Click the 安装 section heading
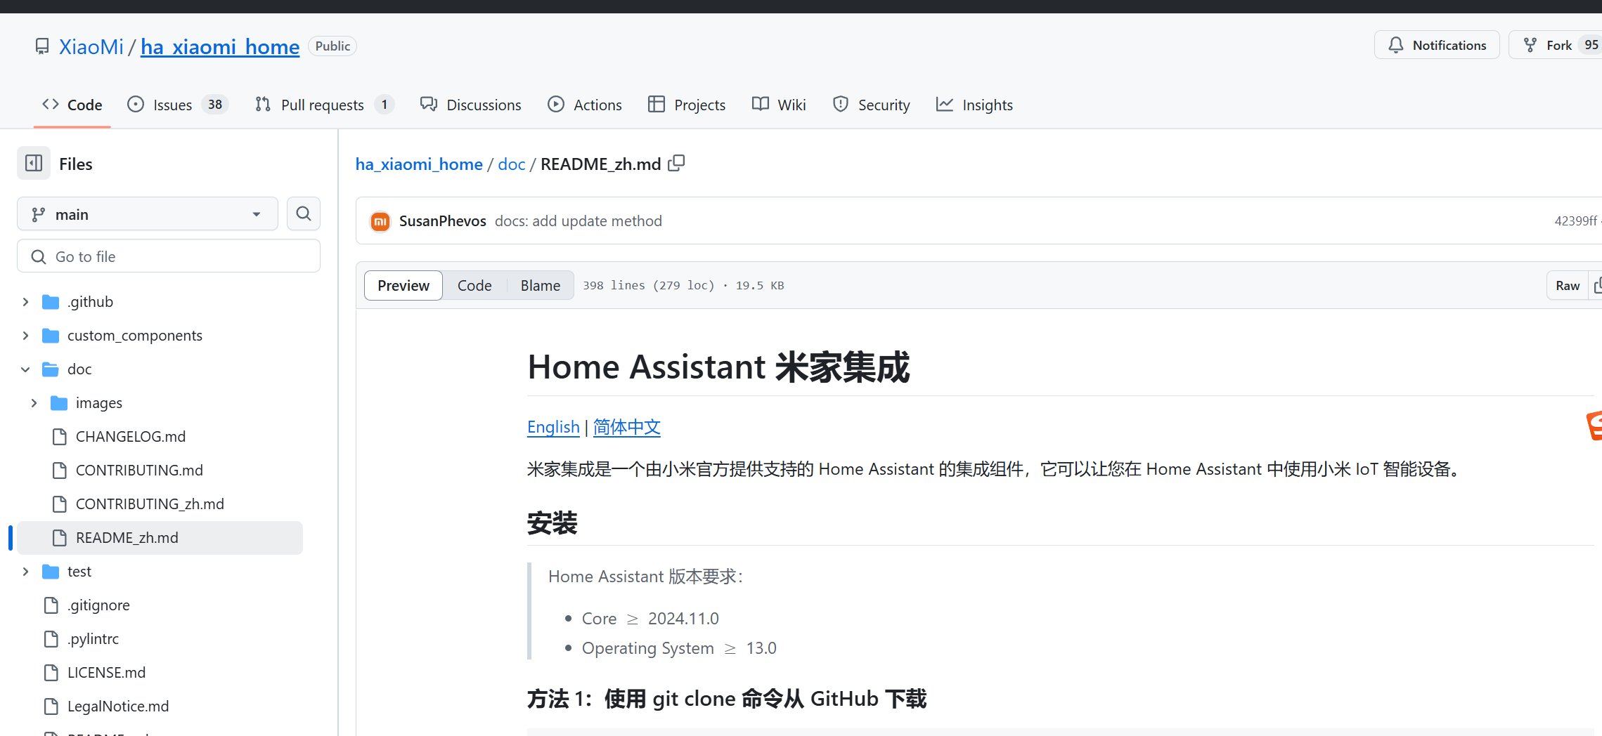This screenshot has width=1602, height=736. [553, 523]
